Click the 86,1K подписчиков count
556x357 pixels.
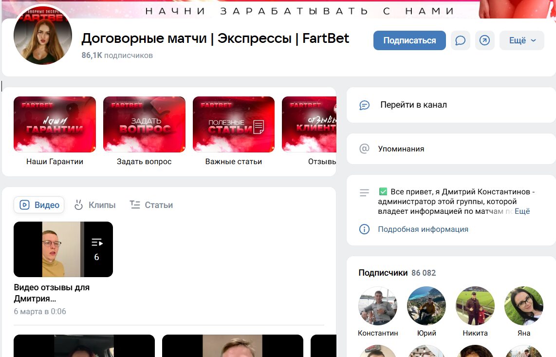(117, 56)
